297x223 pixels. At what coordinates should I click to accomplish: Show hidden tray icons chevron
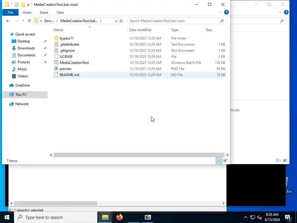pos(245,217)
